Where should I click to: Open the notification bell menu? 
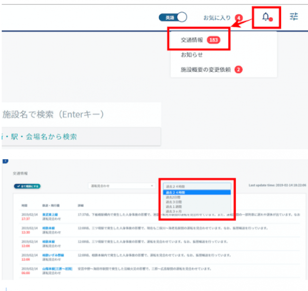(x=267, y=17)
